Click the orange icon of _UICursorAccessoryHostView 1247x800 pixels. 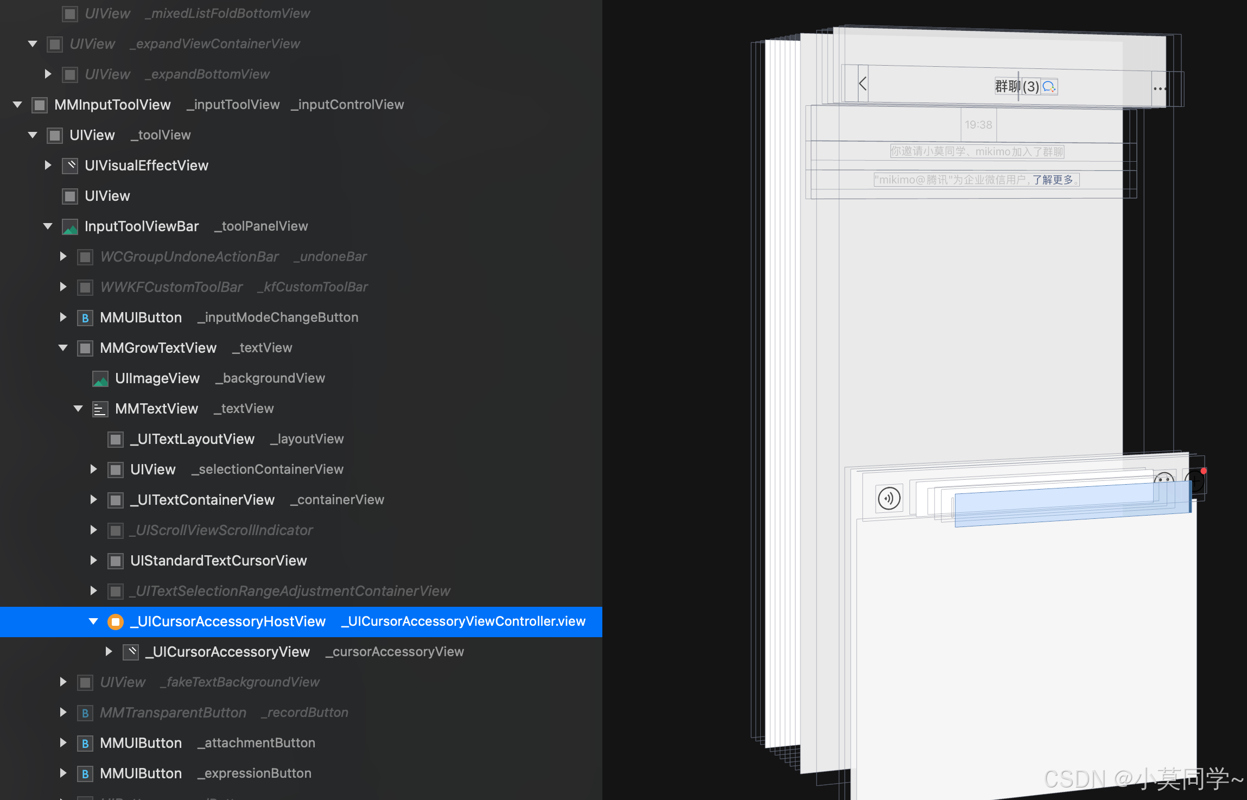[x=116, y=621]
